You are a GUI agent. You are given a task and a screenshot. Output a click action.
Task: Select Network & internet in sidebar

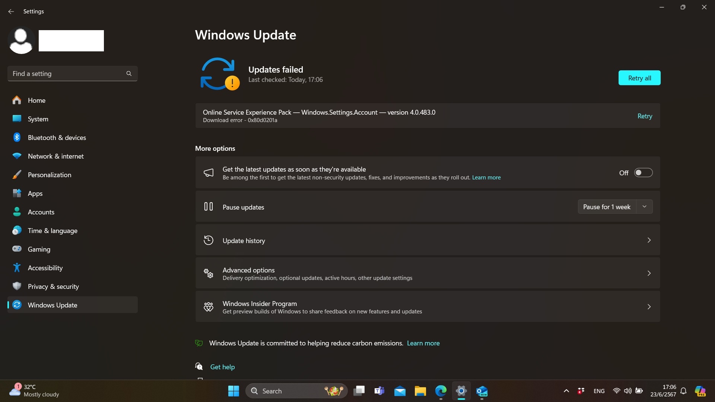point(55,156)
